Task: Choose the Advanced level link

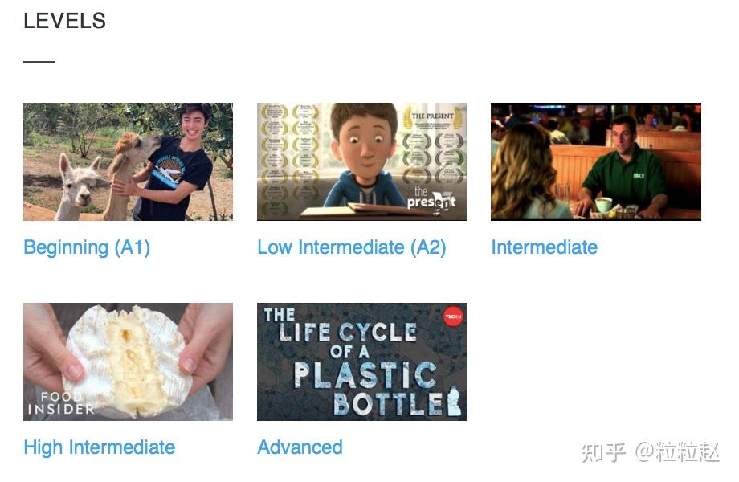Action: (300, 447)
